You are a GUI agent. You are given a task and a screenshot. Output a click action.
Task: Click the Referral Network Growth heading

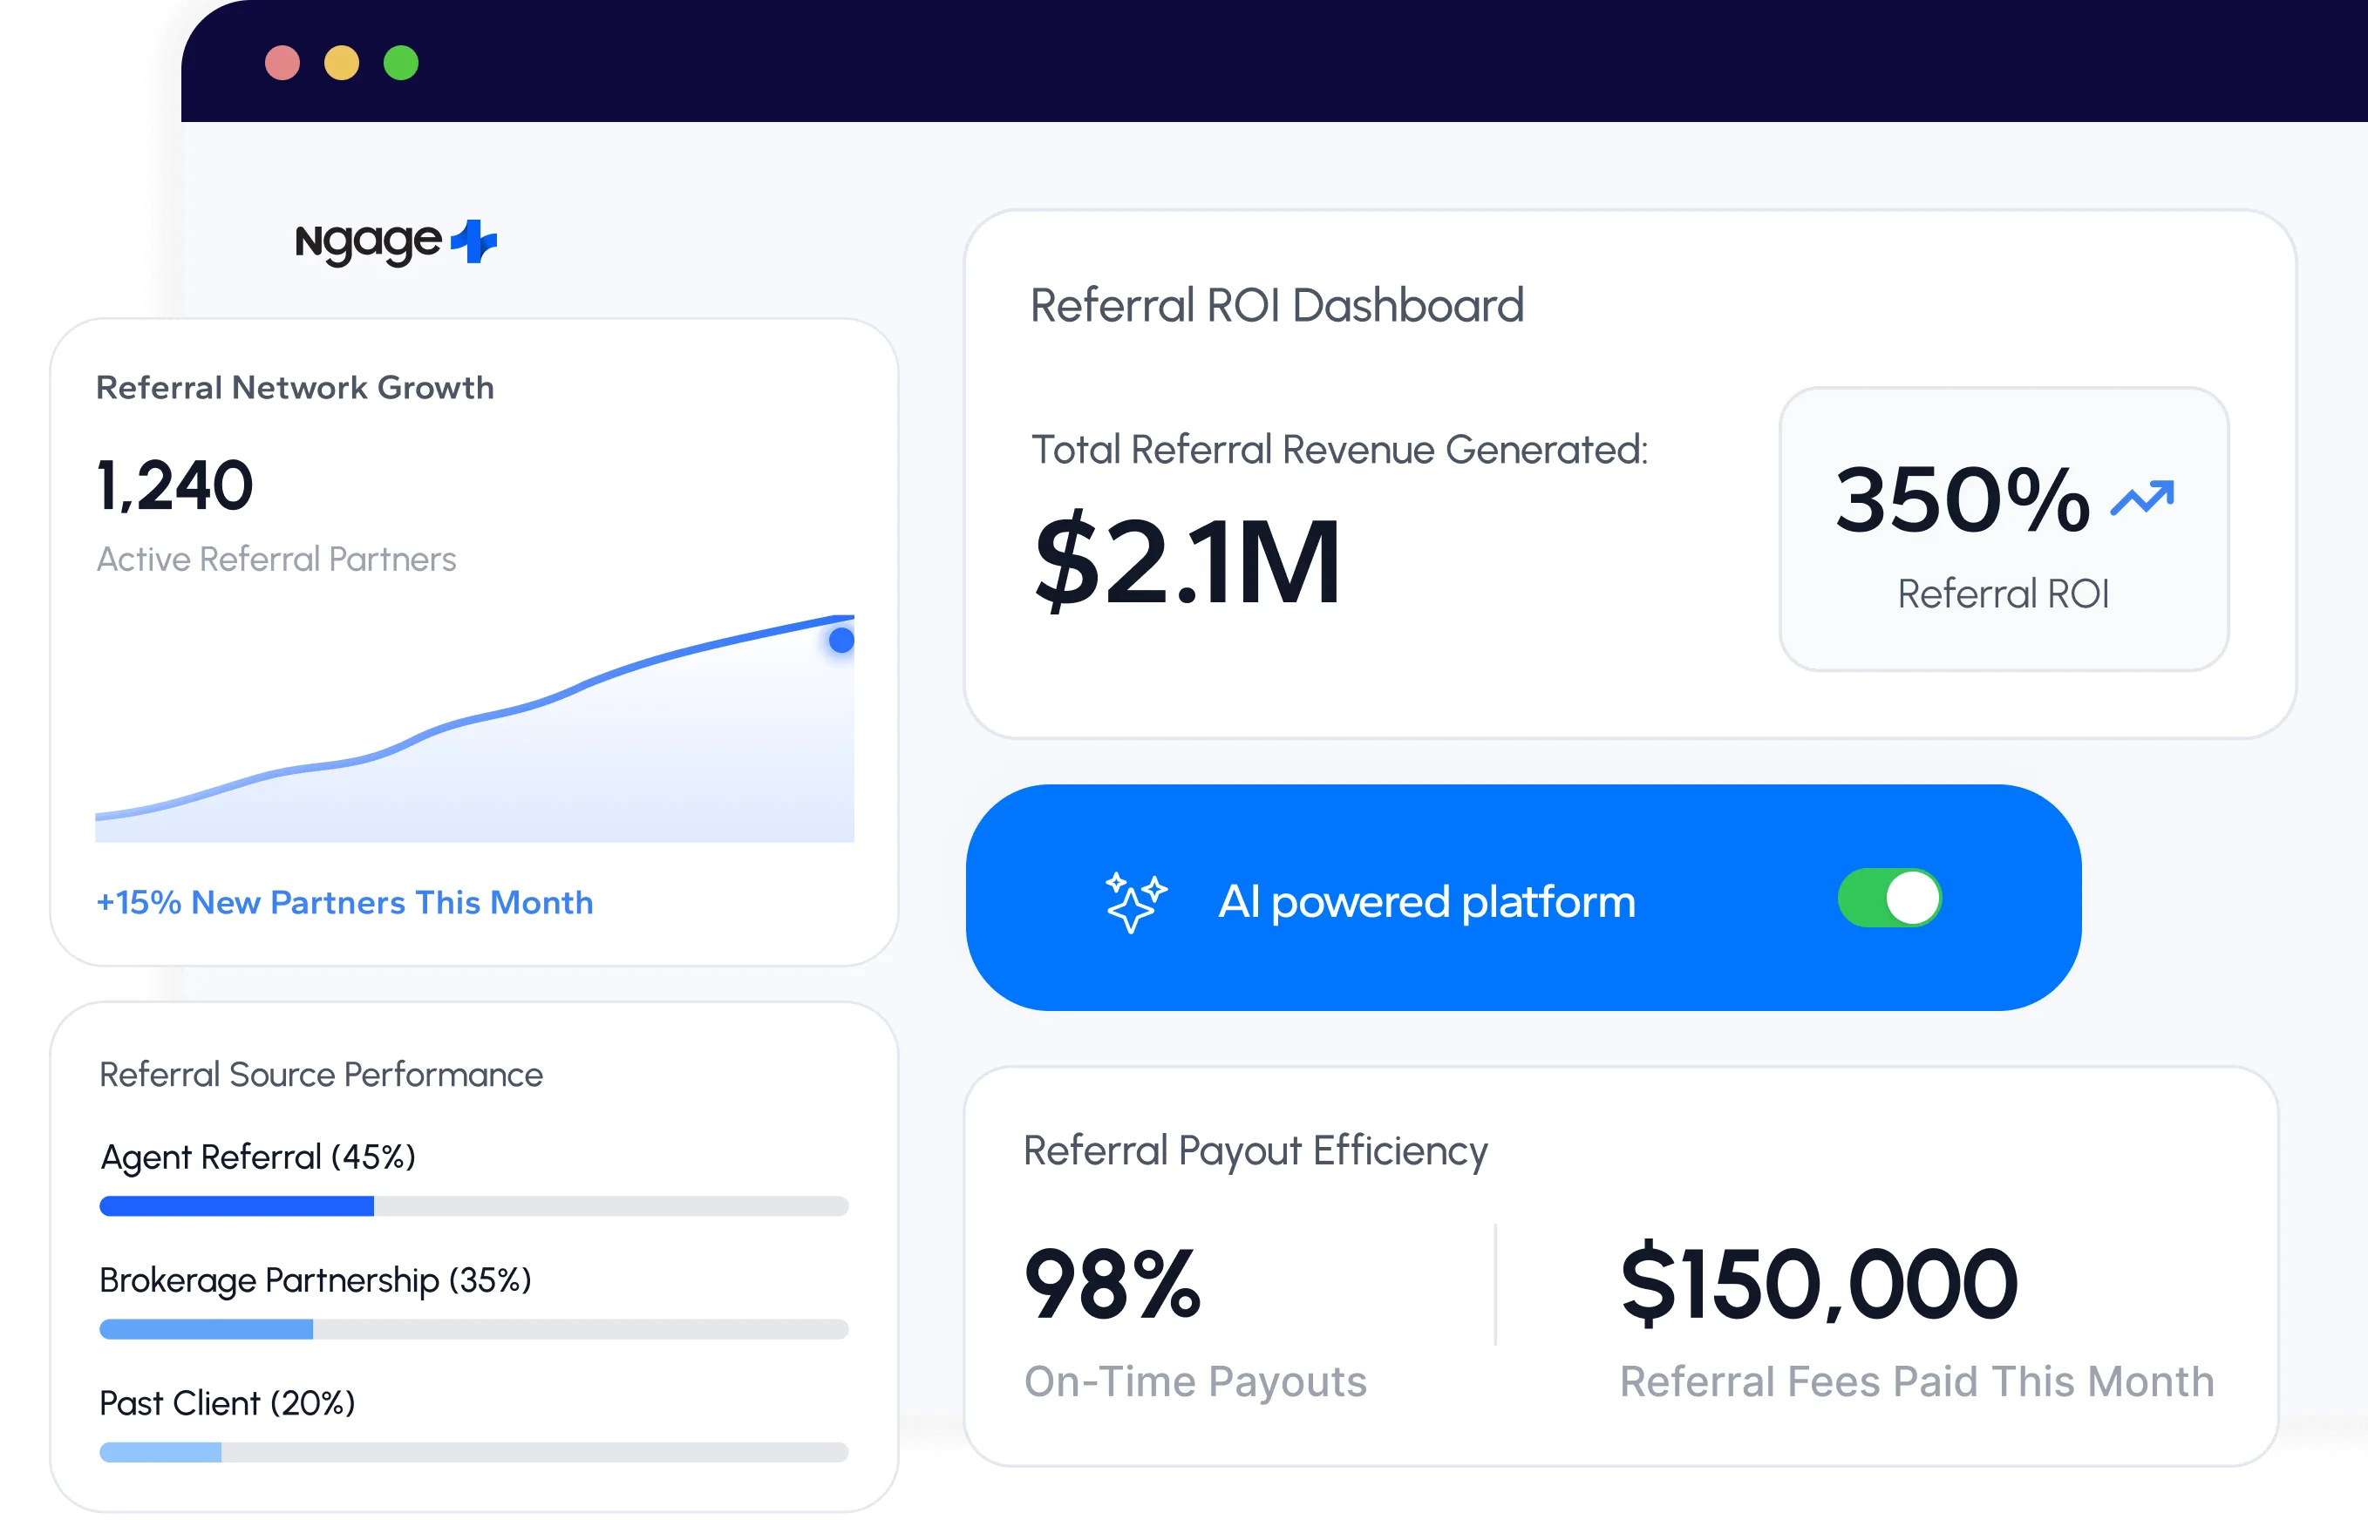click(x=296, y=388)
